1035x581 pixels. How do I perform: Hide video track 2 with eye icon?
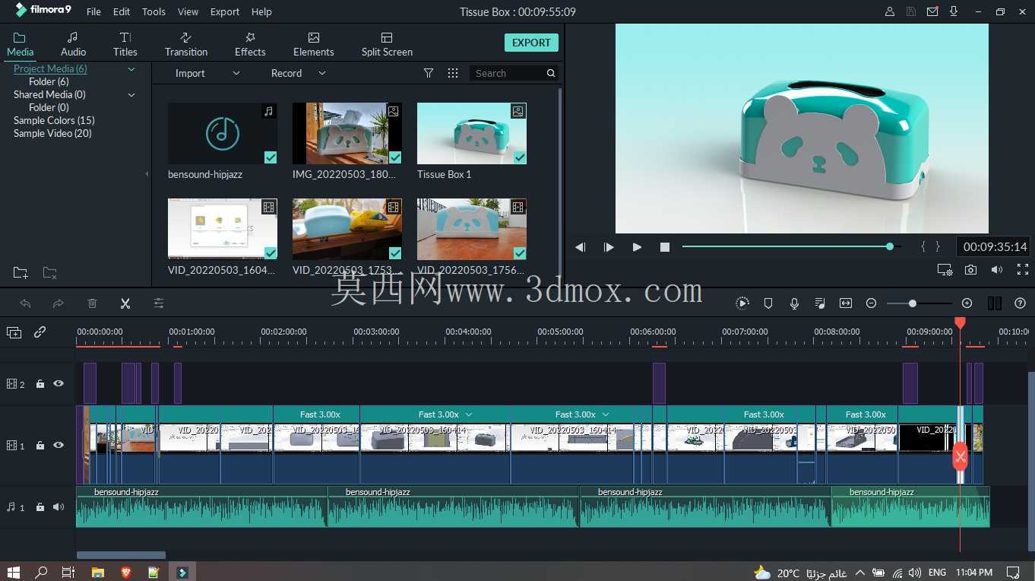(x=59, y=384)
